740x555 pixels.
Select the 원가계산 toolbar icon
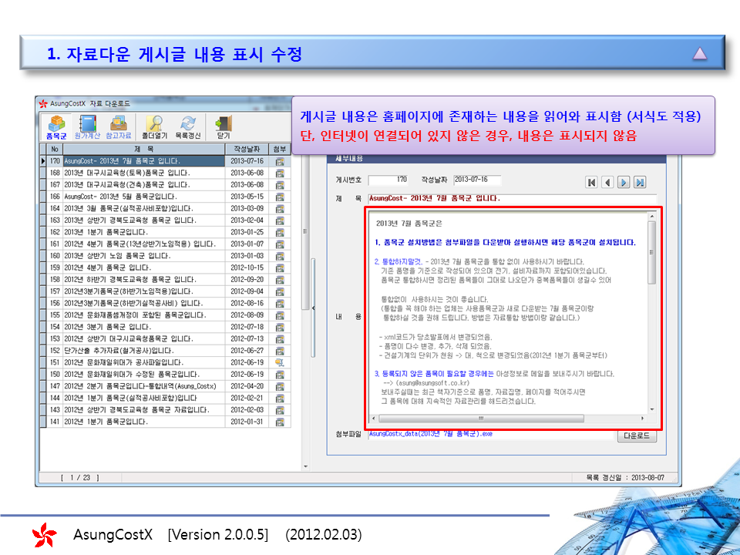(x=87, y=127)
